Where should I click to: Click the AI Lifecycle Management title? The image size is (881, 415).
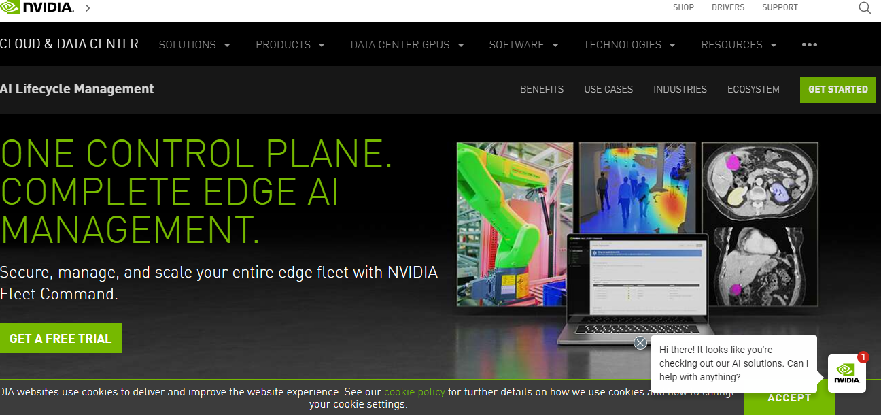pos(77,88)
